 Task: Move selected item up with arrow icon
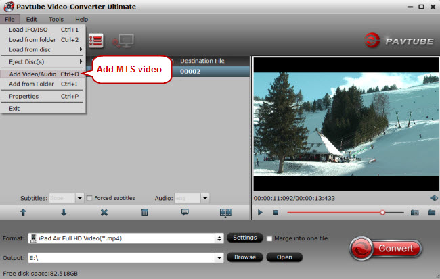pyautogui.click(x=23, y=213)
